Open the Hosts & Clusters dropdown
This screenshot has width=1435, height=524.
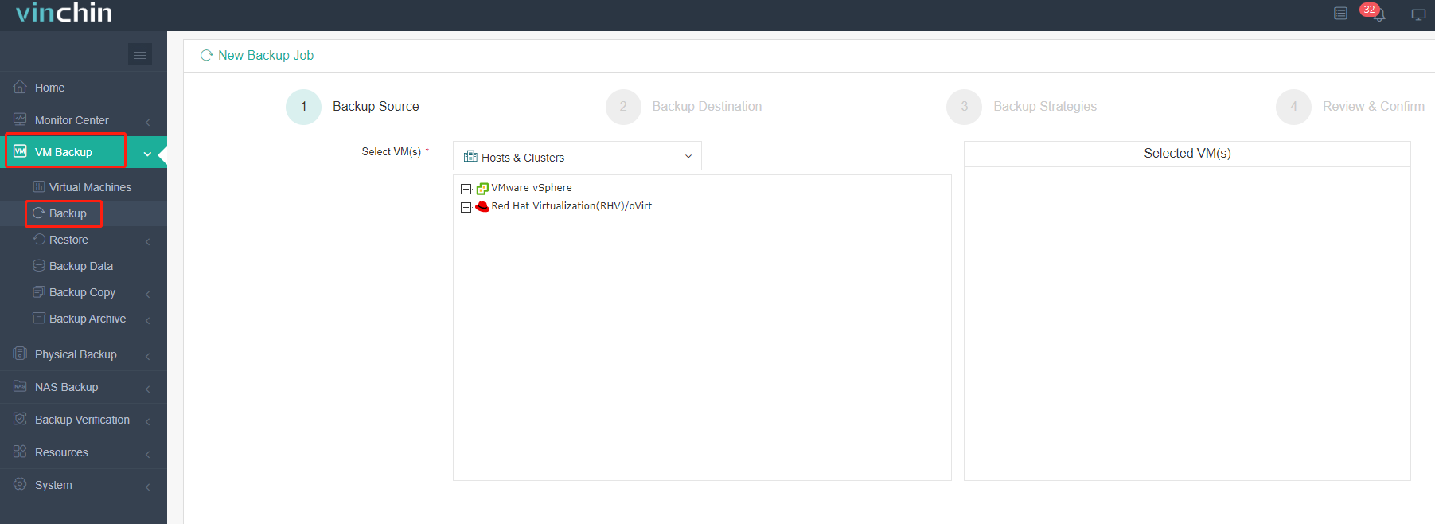click(x=577, y=156)
